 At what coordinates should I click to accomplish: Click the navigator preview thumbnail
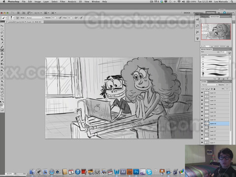pos(216,31)
